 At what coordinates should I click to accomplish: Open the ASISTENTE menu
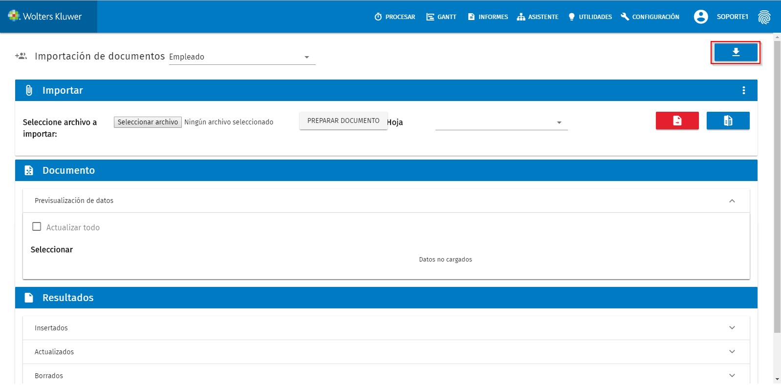(x=538, y=17)
